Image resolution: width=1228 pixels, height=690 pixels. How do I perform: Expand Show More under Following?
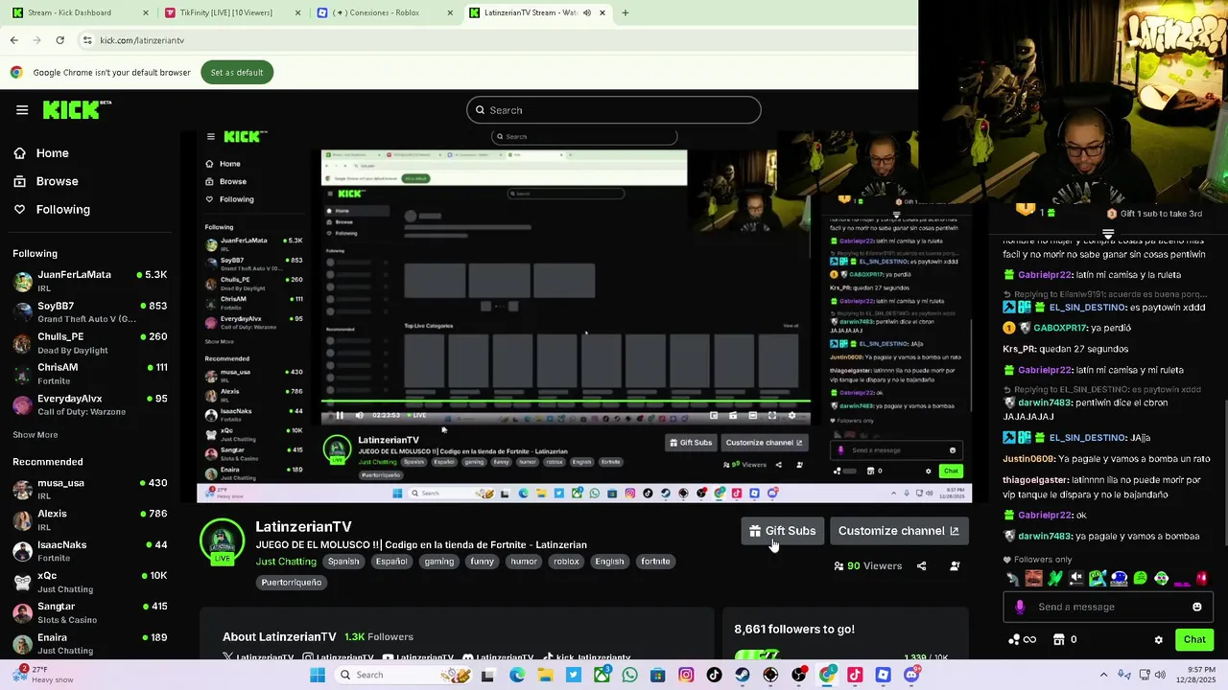pyautogui.click(x=35, y=435)
